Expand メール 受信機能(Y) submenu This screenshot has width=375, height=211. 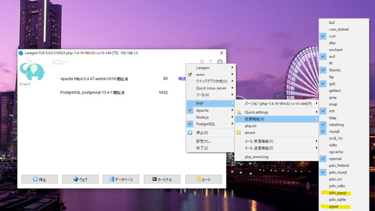pyautogui.click(x=277, y=141)
